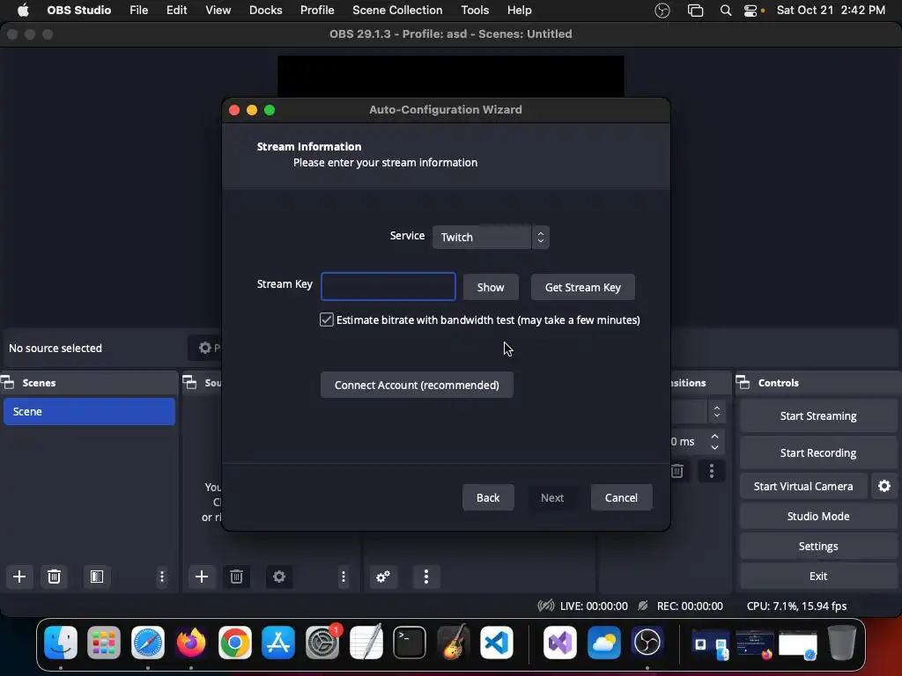
Task: Open the View menu
Action: 218,11
